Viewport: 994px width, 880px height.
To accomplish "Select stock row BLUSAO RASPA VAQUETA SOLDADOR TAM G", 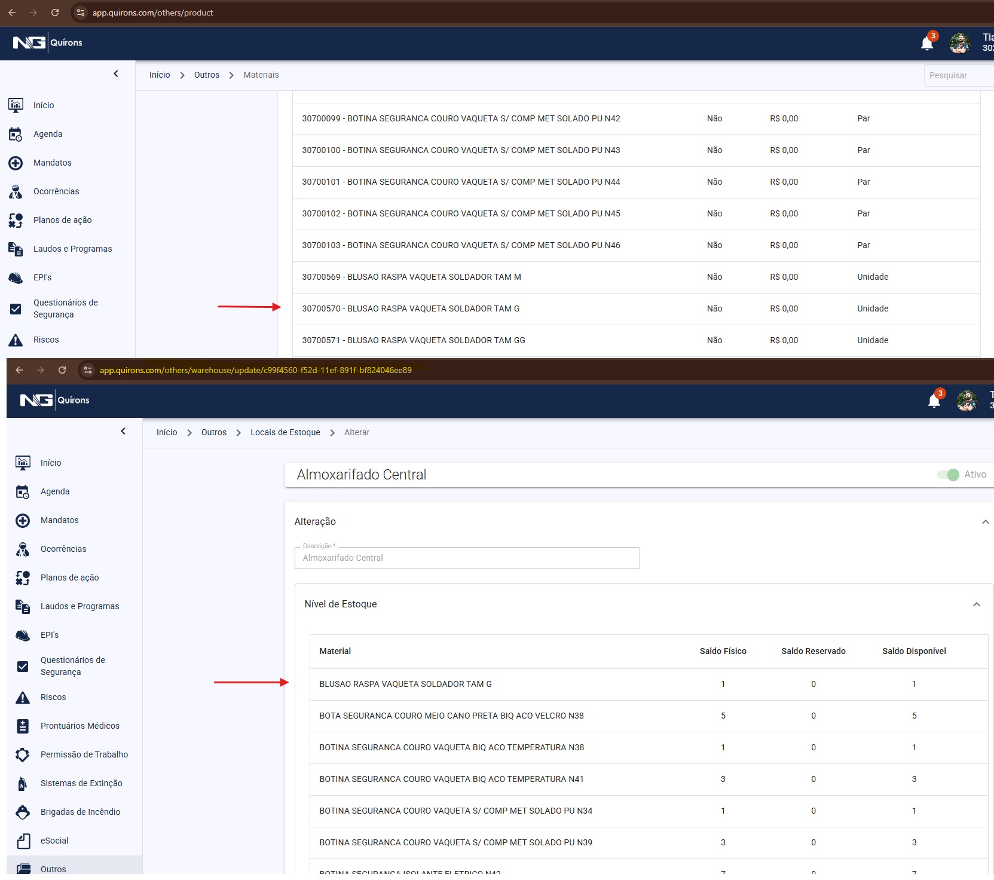I will click(649, 684).
